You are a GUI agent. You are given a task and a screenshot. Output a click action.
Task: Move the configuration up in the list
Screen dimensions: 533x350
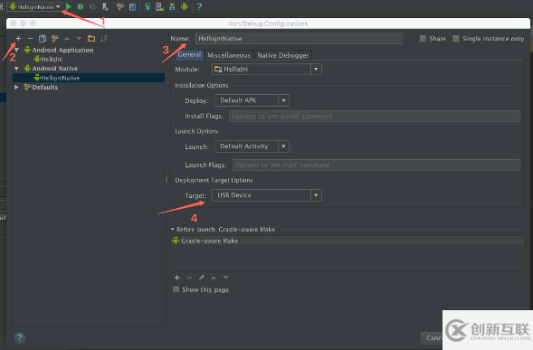click(67, 39)
